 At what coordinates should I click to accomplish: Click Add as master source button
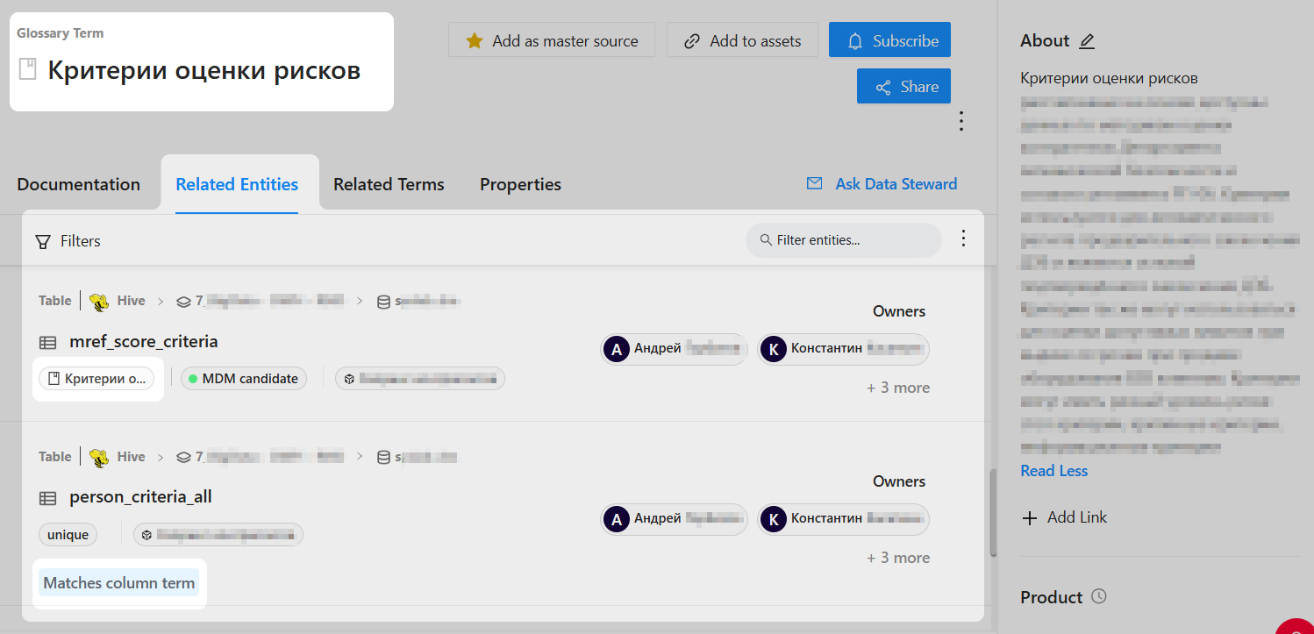click(x=551, y=40)
